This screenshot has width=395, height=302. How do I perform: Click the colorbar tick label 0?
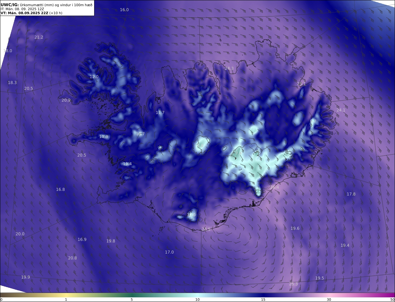pos(1,300)
